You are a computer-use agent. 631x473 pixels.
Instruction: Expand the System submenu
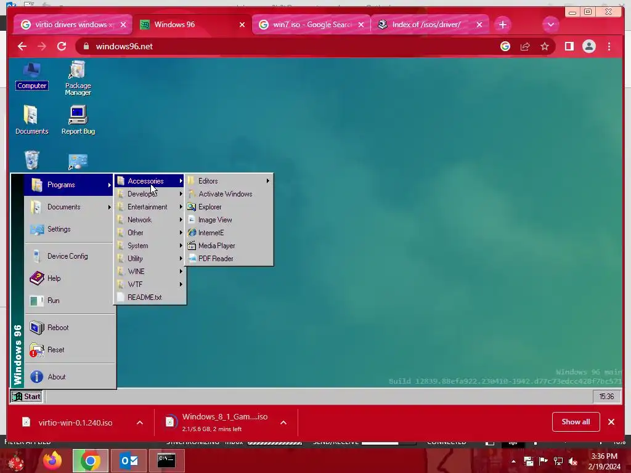(150, 245)
